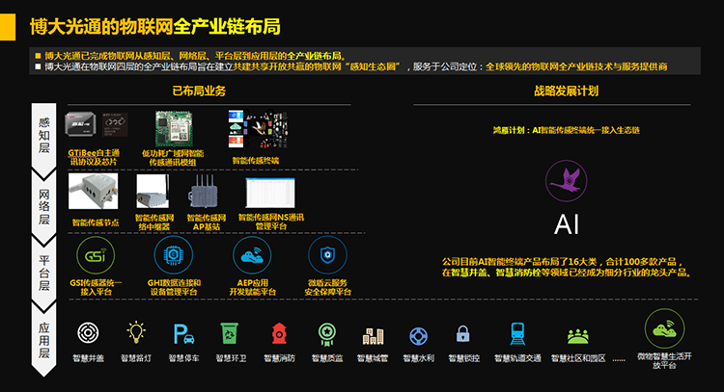724x392 pixels.
Task: Select the 智能传感节点 device photo
Action: 94,191
